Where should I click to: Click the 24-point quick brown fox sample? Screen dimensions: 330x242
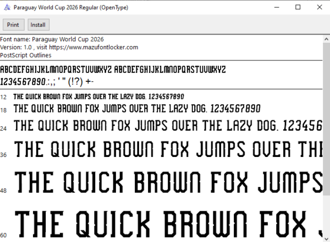point(168,126)
